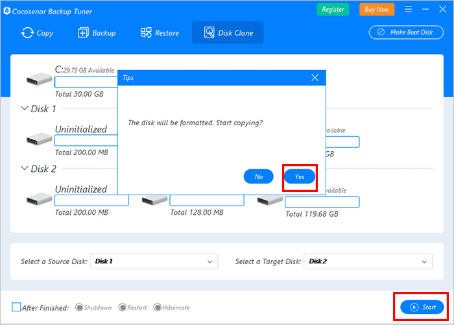Screen dimensions: 454x325
Task: Click Disk 2 Uninitialized 200.00 MB usage bar
Action: (x=91, y=200)
